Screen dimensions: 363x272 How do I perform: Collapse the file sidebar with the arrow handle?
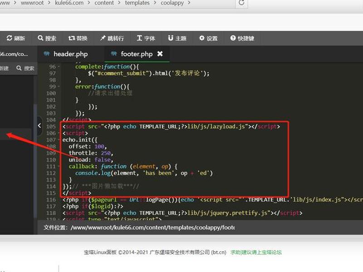click(x=39, y=126)
